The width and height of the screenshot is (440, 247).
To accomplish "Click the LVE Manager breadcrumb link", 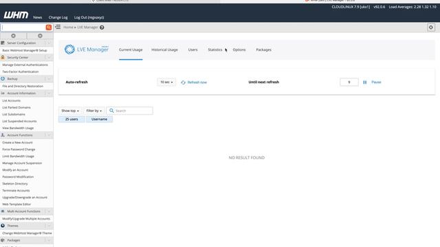I will click(x=87, y=27).
